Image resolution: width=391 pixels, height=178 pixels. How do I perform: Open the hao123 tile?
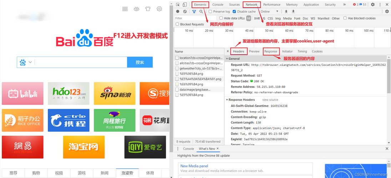click(68, 93)
